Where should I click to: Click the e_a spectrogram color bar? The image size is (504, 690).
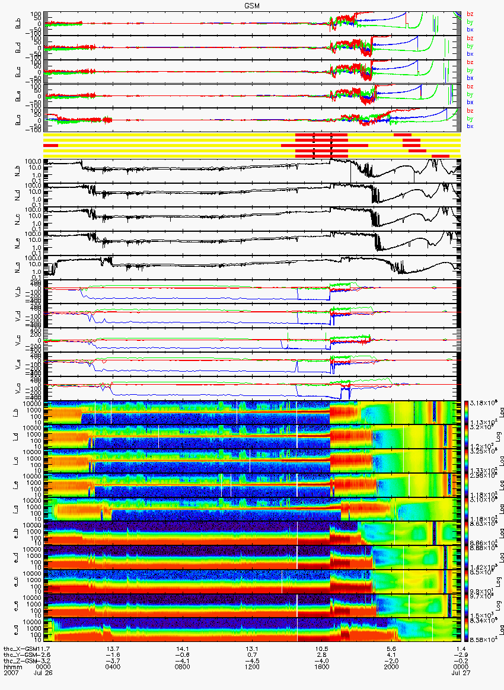(x=467, y=630)
